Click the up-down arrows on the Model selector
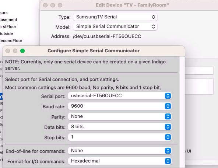218x168 pixels. point(154,27)
